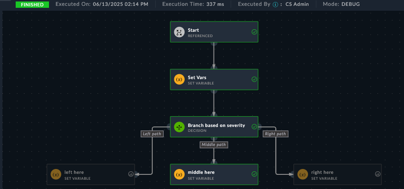The width and height of the screenshot is (404, 189).
Task: Select the right here step node
Action: (337, 174)
